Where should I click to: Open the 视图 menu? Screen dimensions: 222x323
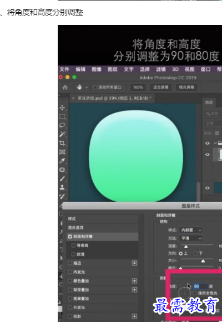(189, 69)
